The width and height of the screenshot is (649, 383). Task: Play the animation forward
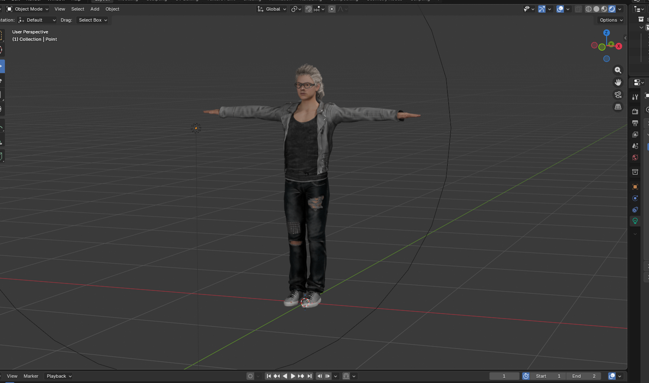tap(293, 376)
